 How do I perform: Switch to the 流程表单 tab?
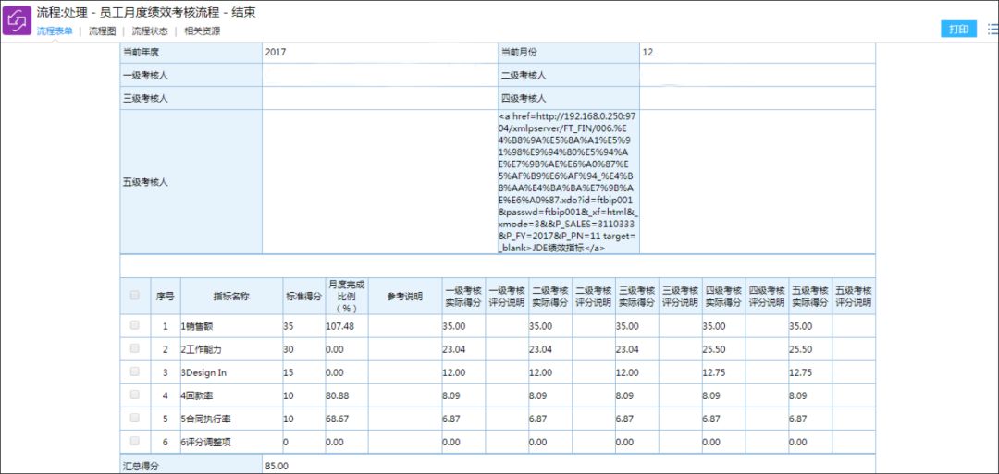point(55,30)
